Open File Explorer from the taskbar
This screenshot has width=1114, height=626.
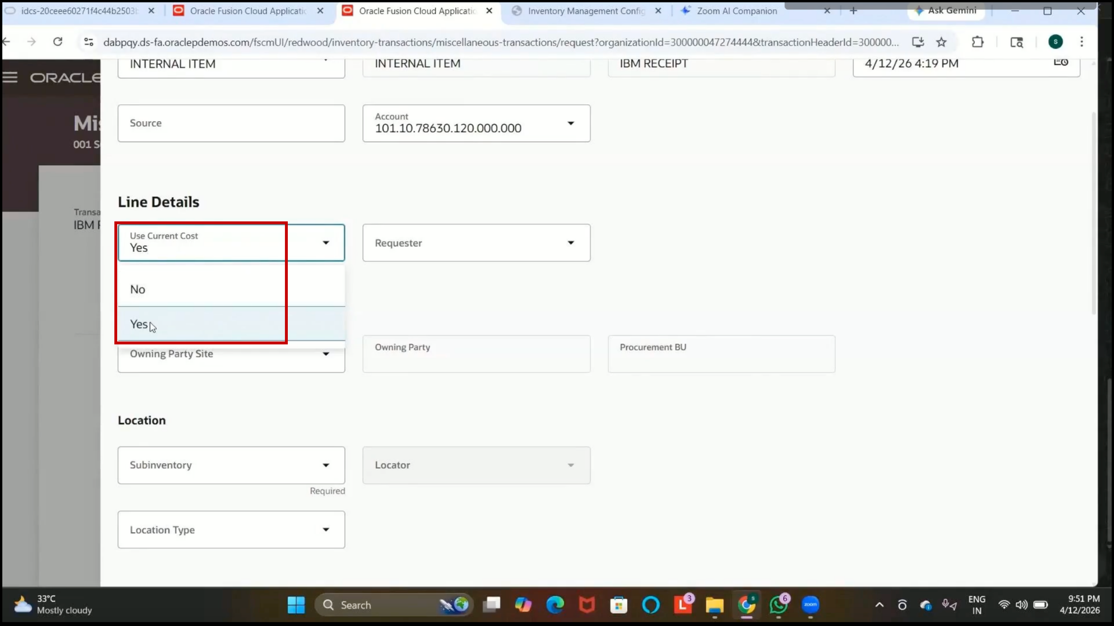tap(714, 605)
